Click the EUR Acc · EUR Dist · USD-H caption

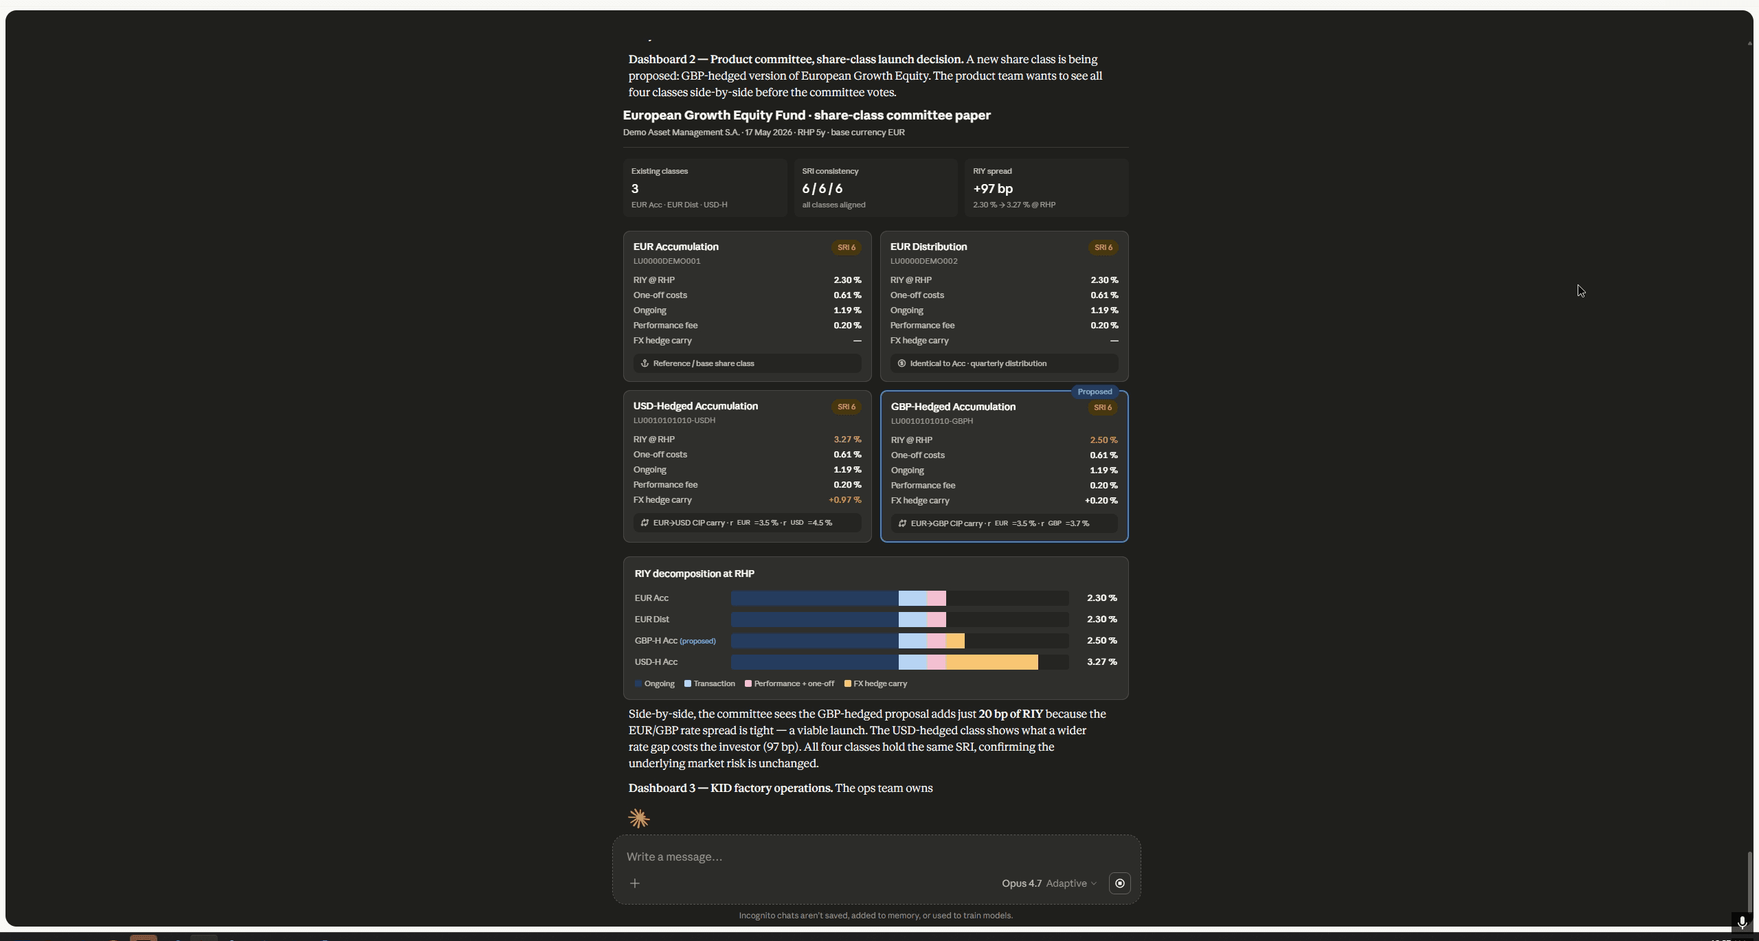point(680,205)
